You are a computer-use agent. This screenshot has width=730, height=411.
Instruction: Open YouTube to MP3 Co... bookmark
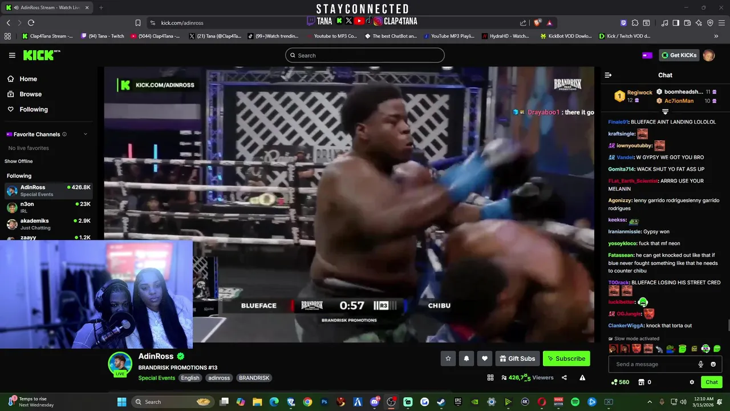pos(331,36)
